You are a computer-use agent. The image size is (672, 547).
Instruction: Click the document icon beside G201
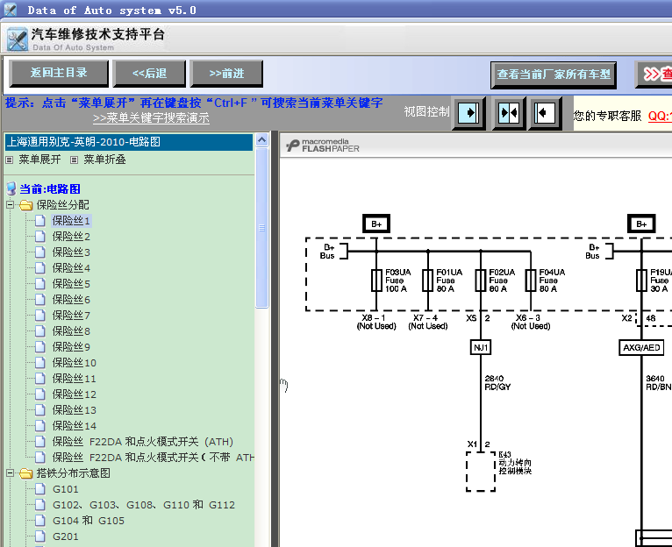point(40,536)
